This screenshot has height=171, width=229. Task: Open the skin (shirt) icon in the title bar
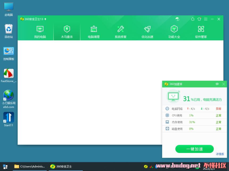click(x=199, y=19)
